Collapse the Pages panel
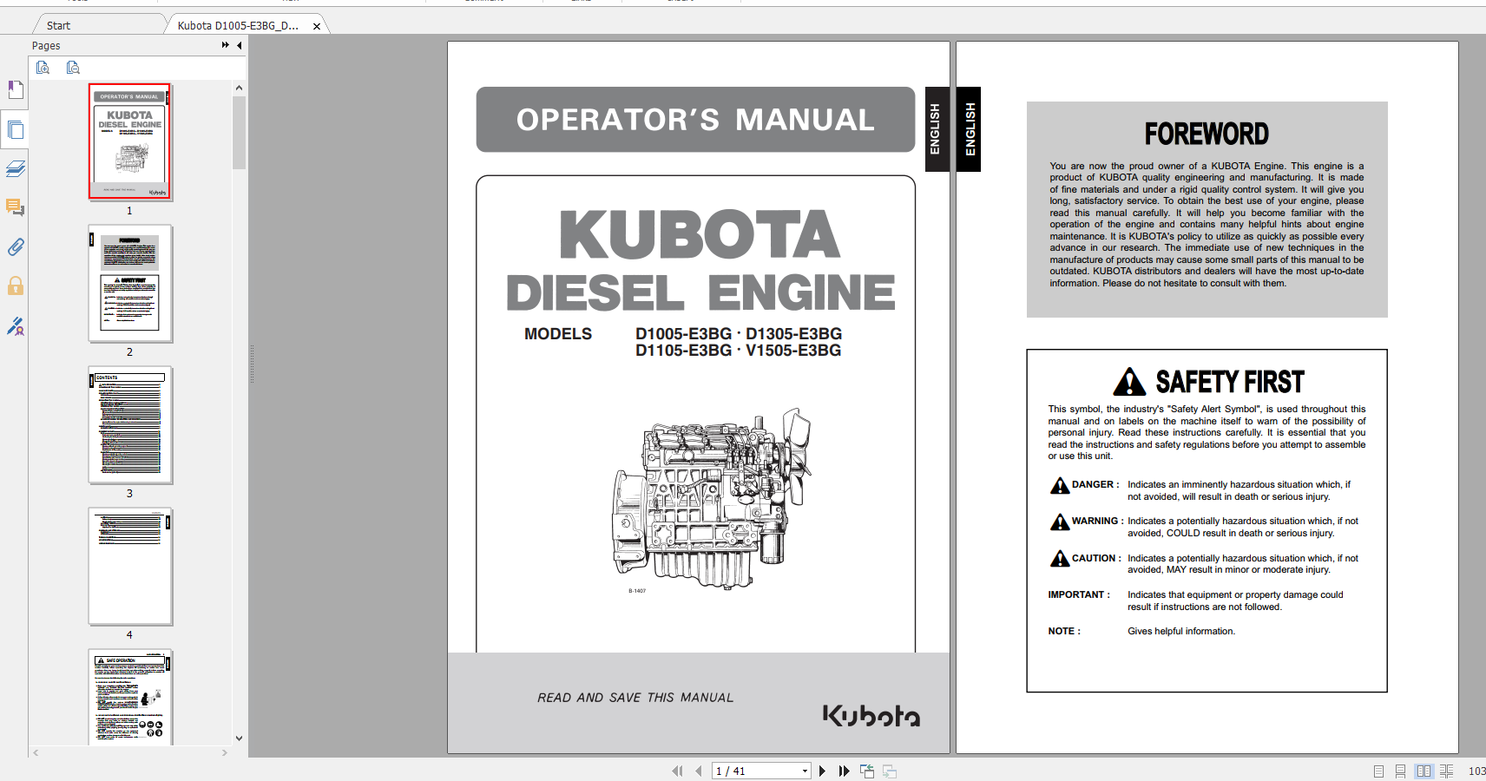The image size is (1486, 781). point(240,45)
